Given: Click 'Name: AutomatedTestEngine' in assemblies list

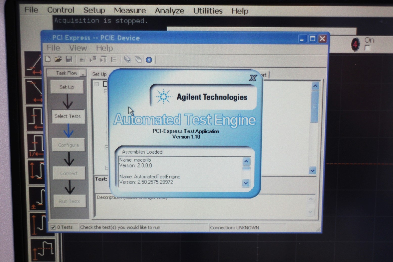Looking at the screenshot, I should (x=150, y=177).
